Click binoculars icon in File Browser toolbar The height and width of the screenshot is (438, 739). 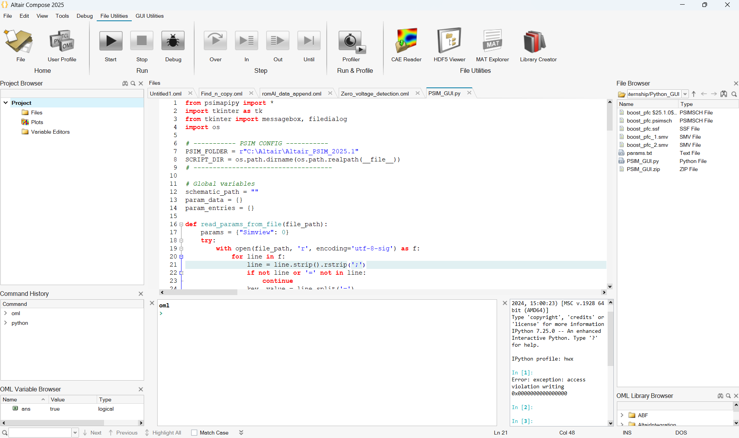tap(724, 94)
